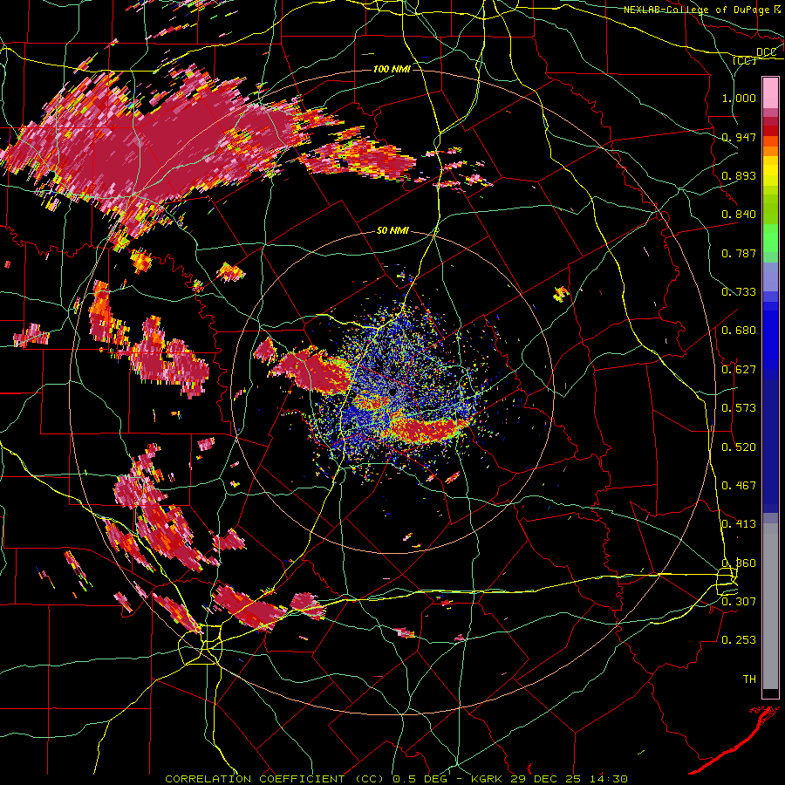Viewport: 785px width, 785px height.
Task: Click the 0.627 scale label
Action: pos(739,370)
